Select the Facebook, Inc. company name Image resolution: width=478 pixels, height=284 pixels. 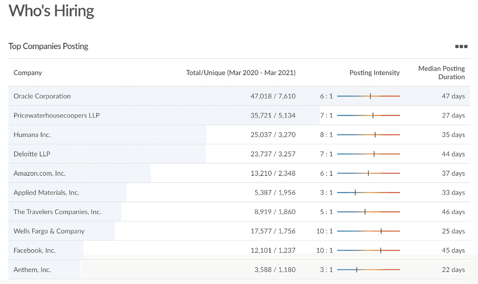(34, 250)
